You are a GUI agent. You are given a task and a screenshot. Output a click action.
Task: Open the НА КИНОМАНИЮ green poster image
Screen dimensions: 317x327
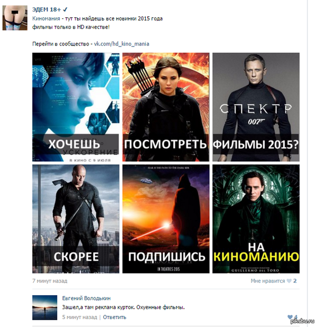[x=256, y=219]
